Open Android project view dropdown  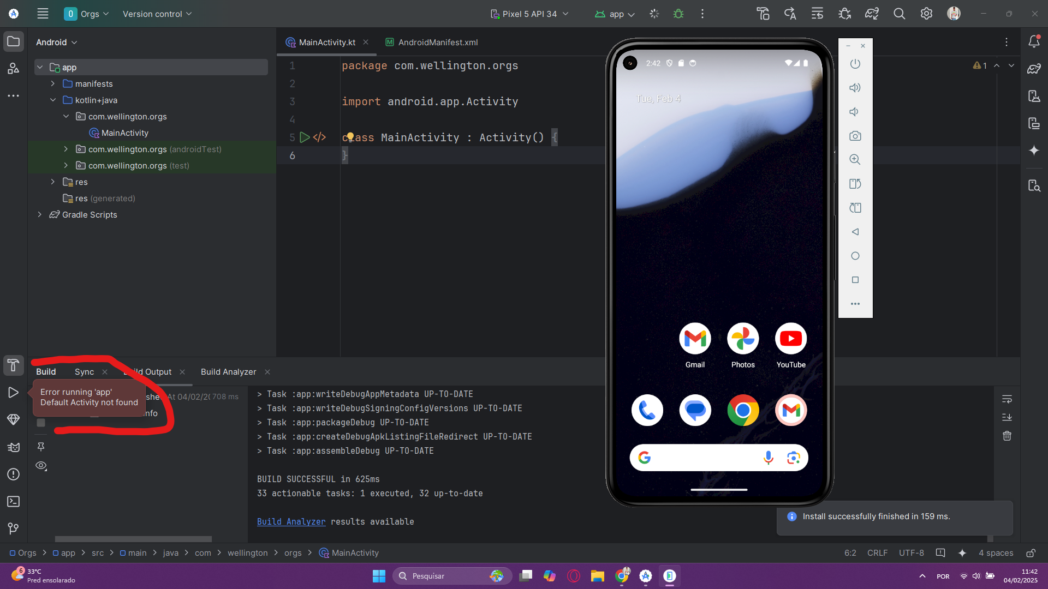(57, 42)
